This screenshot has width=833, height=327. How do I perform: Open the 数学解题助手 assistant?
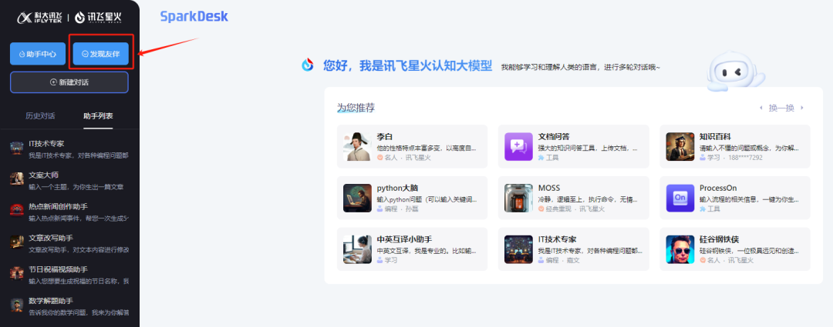coord(69,305)
